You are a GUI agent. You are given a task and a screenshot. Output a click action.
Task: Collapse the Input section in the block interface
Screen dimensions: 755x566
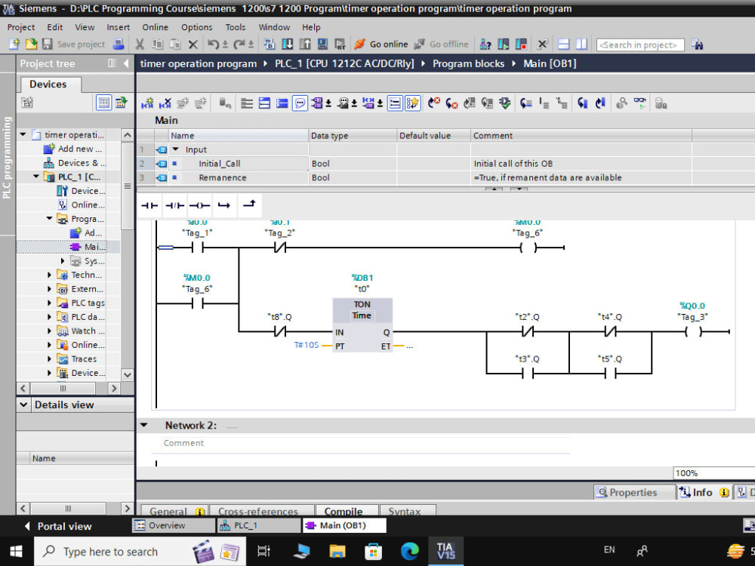click(176, 149)
